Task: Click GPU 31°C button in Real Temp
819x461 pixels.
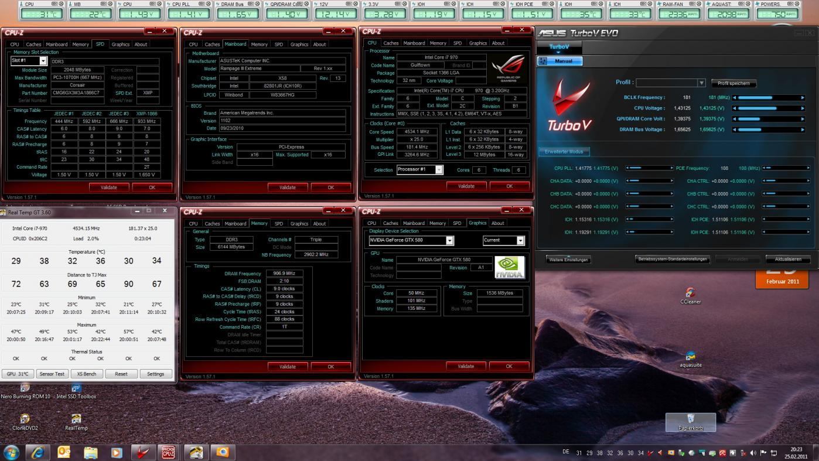Action: (17, 374)
